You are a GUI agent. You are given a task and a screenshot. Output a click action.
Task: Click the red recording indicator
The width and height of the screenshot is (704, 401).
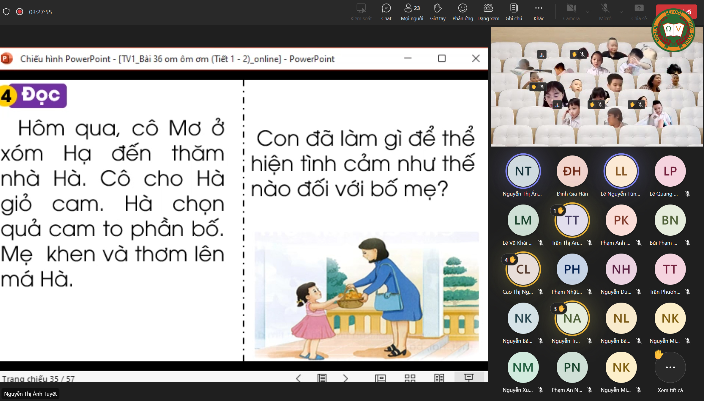pyautogui.click(x=20, y=12)
